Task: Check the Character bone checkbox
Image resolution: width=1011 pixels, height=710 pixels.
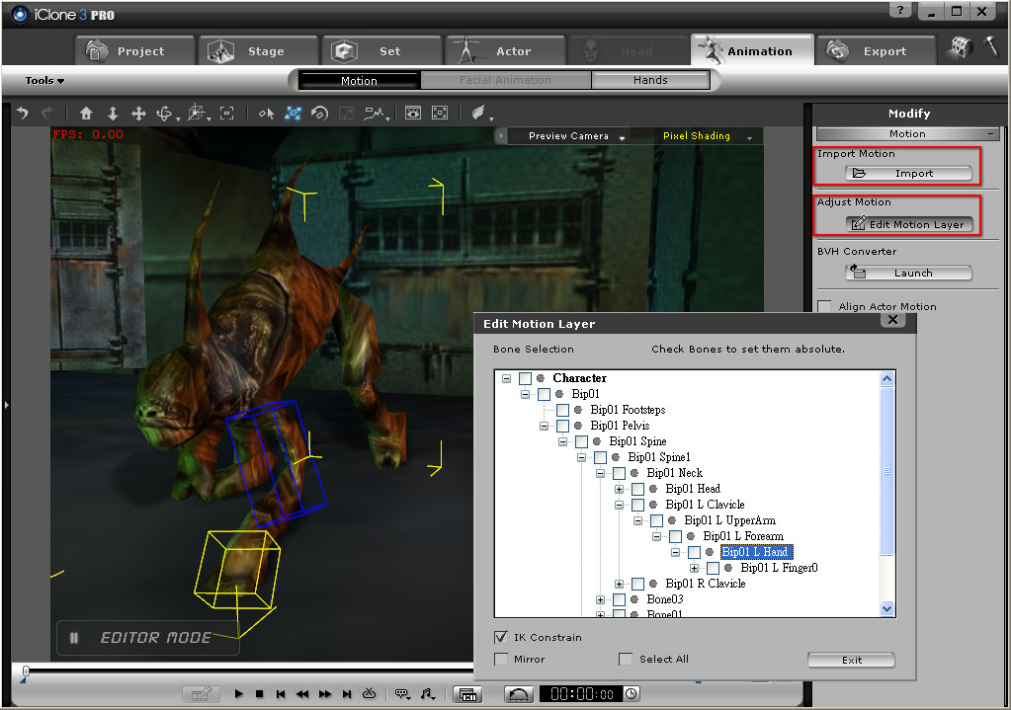Action: [525, 378]
